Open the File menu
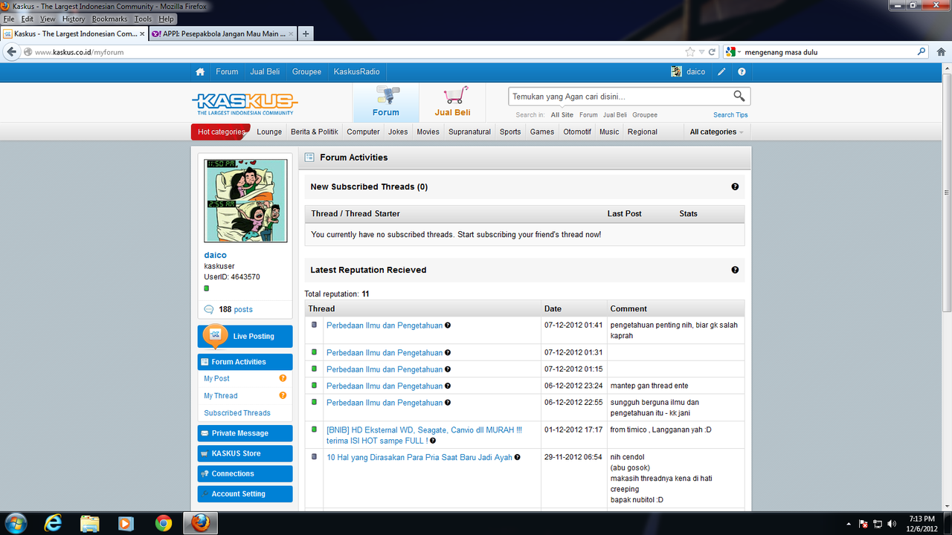The image size is (952, 535). (9, 19)
